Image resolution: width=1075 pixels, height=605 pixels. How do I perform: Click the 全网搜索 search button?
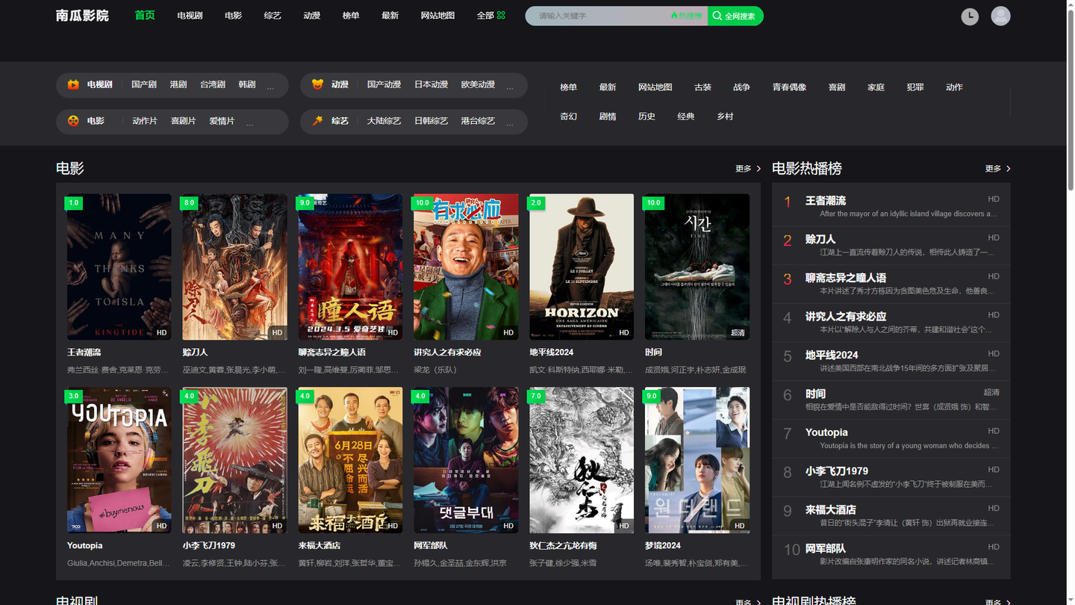pyautogui.click(x=735, y=16)
